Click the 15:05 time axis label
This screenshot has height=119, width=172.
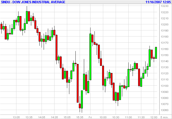pyautogui.click(x=67, y=117)
